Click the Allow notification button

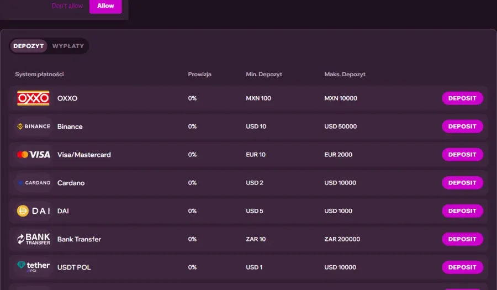coord(105,6)
